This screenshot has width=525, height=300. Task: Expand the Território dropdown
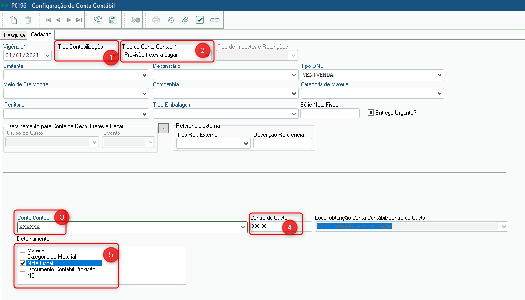[145, 114]
